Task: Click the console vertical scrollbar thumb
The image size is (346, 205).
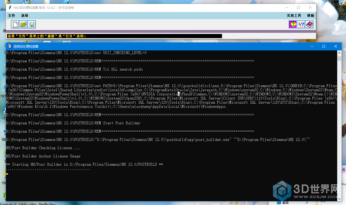Action: coord(339,58)
